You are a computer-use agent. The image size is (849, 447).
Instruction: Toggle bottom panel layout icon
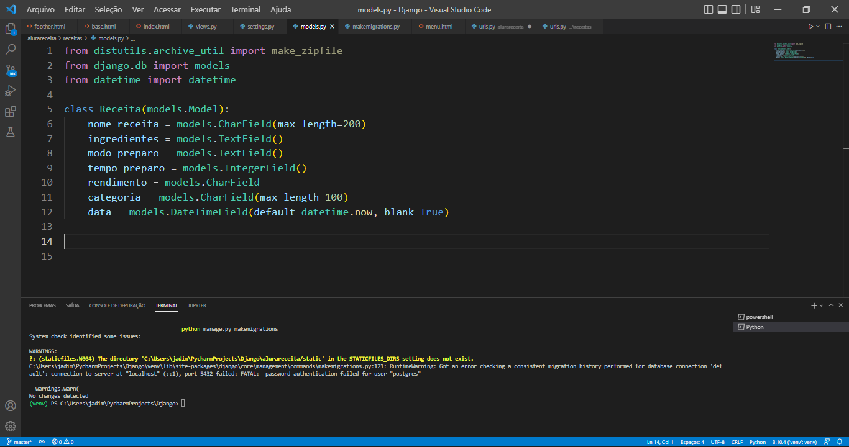(x=722, y=9)
